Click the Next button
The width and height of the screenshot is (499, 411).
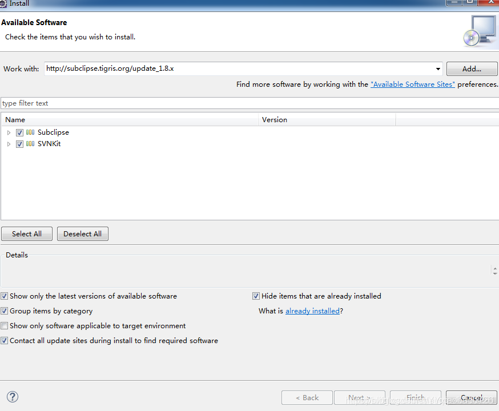[x=359, y=398]
